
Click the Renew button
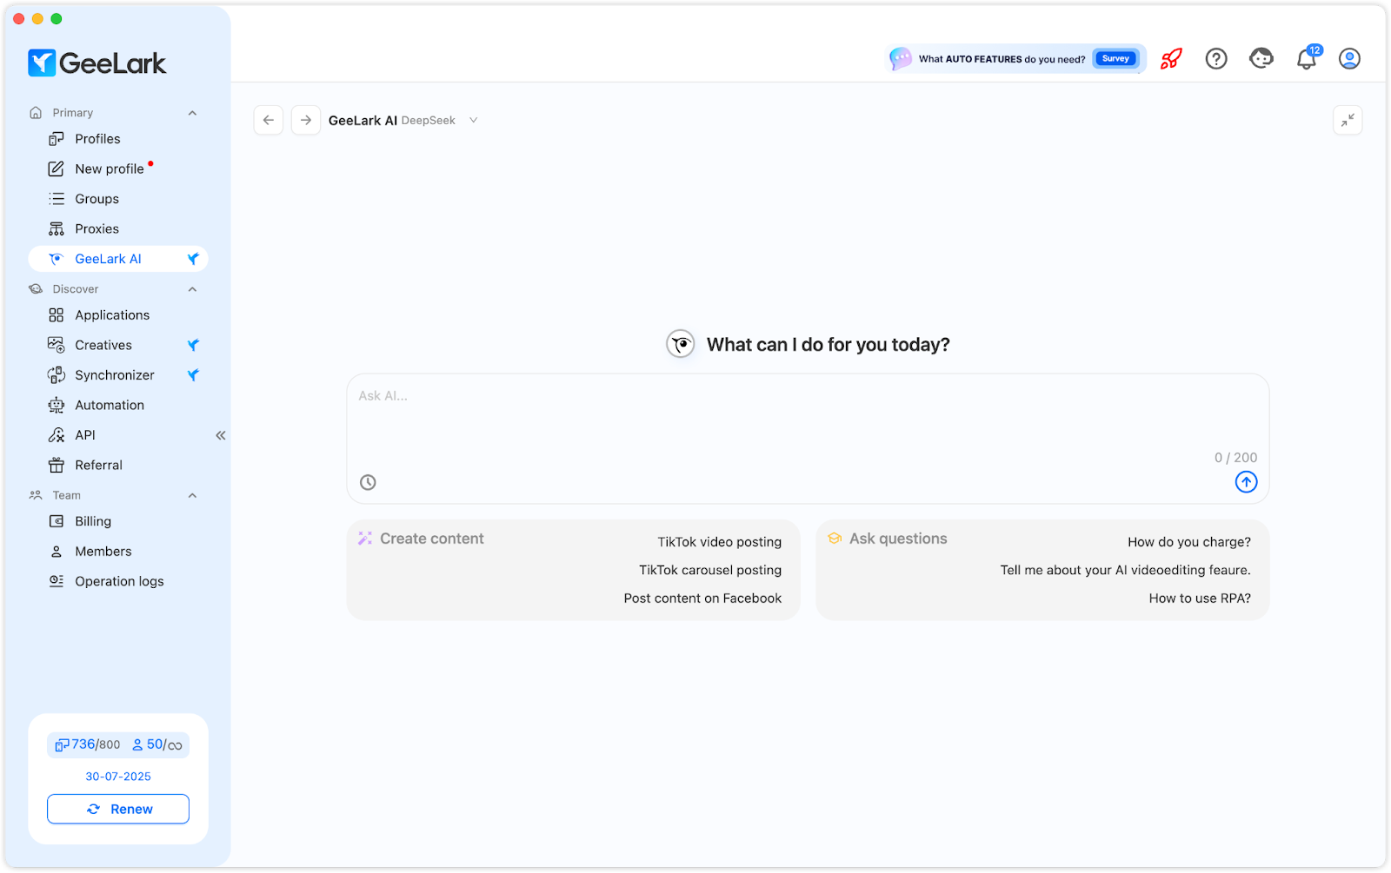coord(118,809)
